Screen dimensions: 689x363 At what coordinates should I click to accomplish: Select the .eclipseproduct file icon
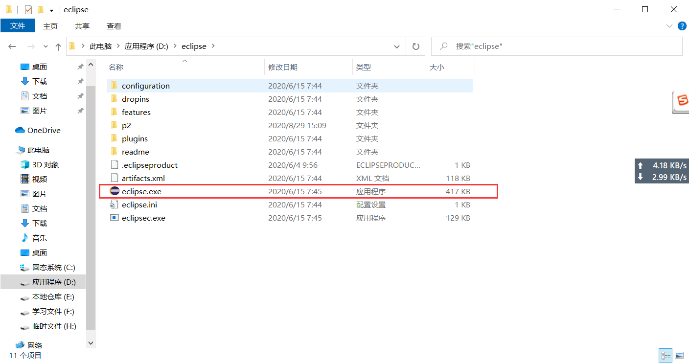(114, 165)
